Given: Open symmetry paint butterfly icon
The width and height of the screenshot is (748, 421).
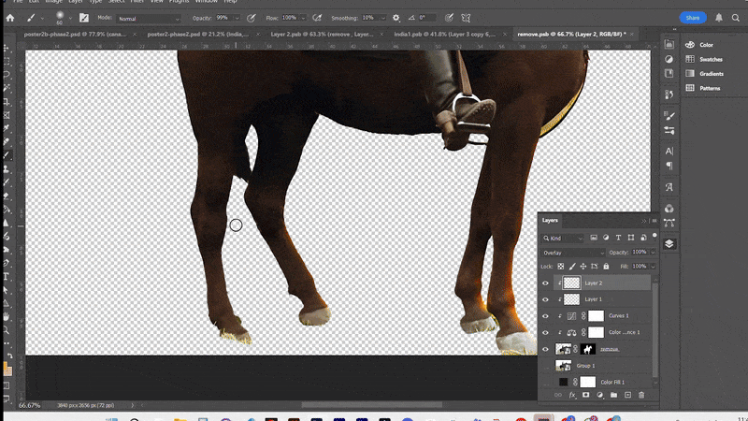Looking at the screenshot, I should tap(466, 18).
